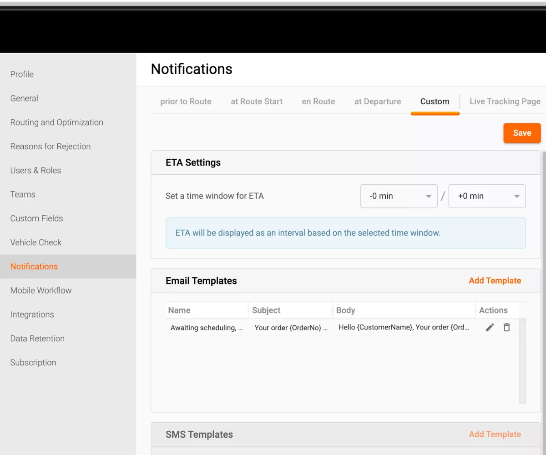Open General settings in sidebar
Image resolution: width=546 pixels, height=455 pixels.
pos(68,98)
